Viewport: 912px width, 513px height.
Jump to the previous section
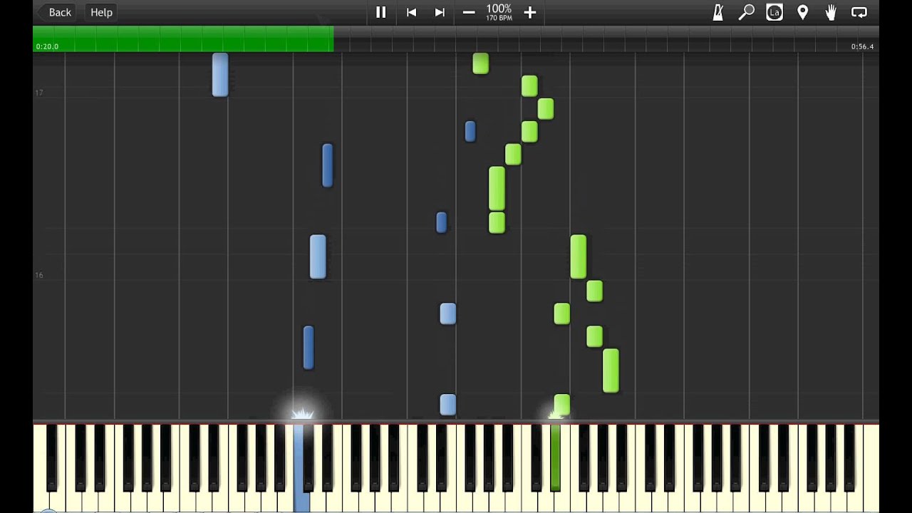pos(411,12)
